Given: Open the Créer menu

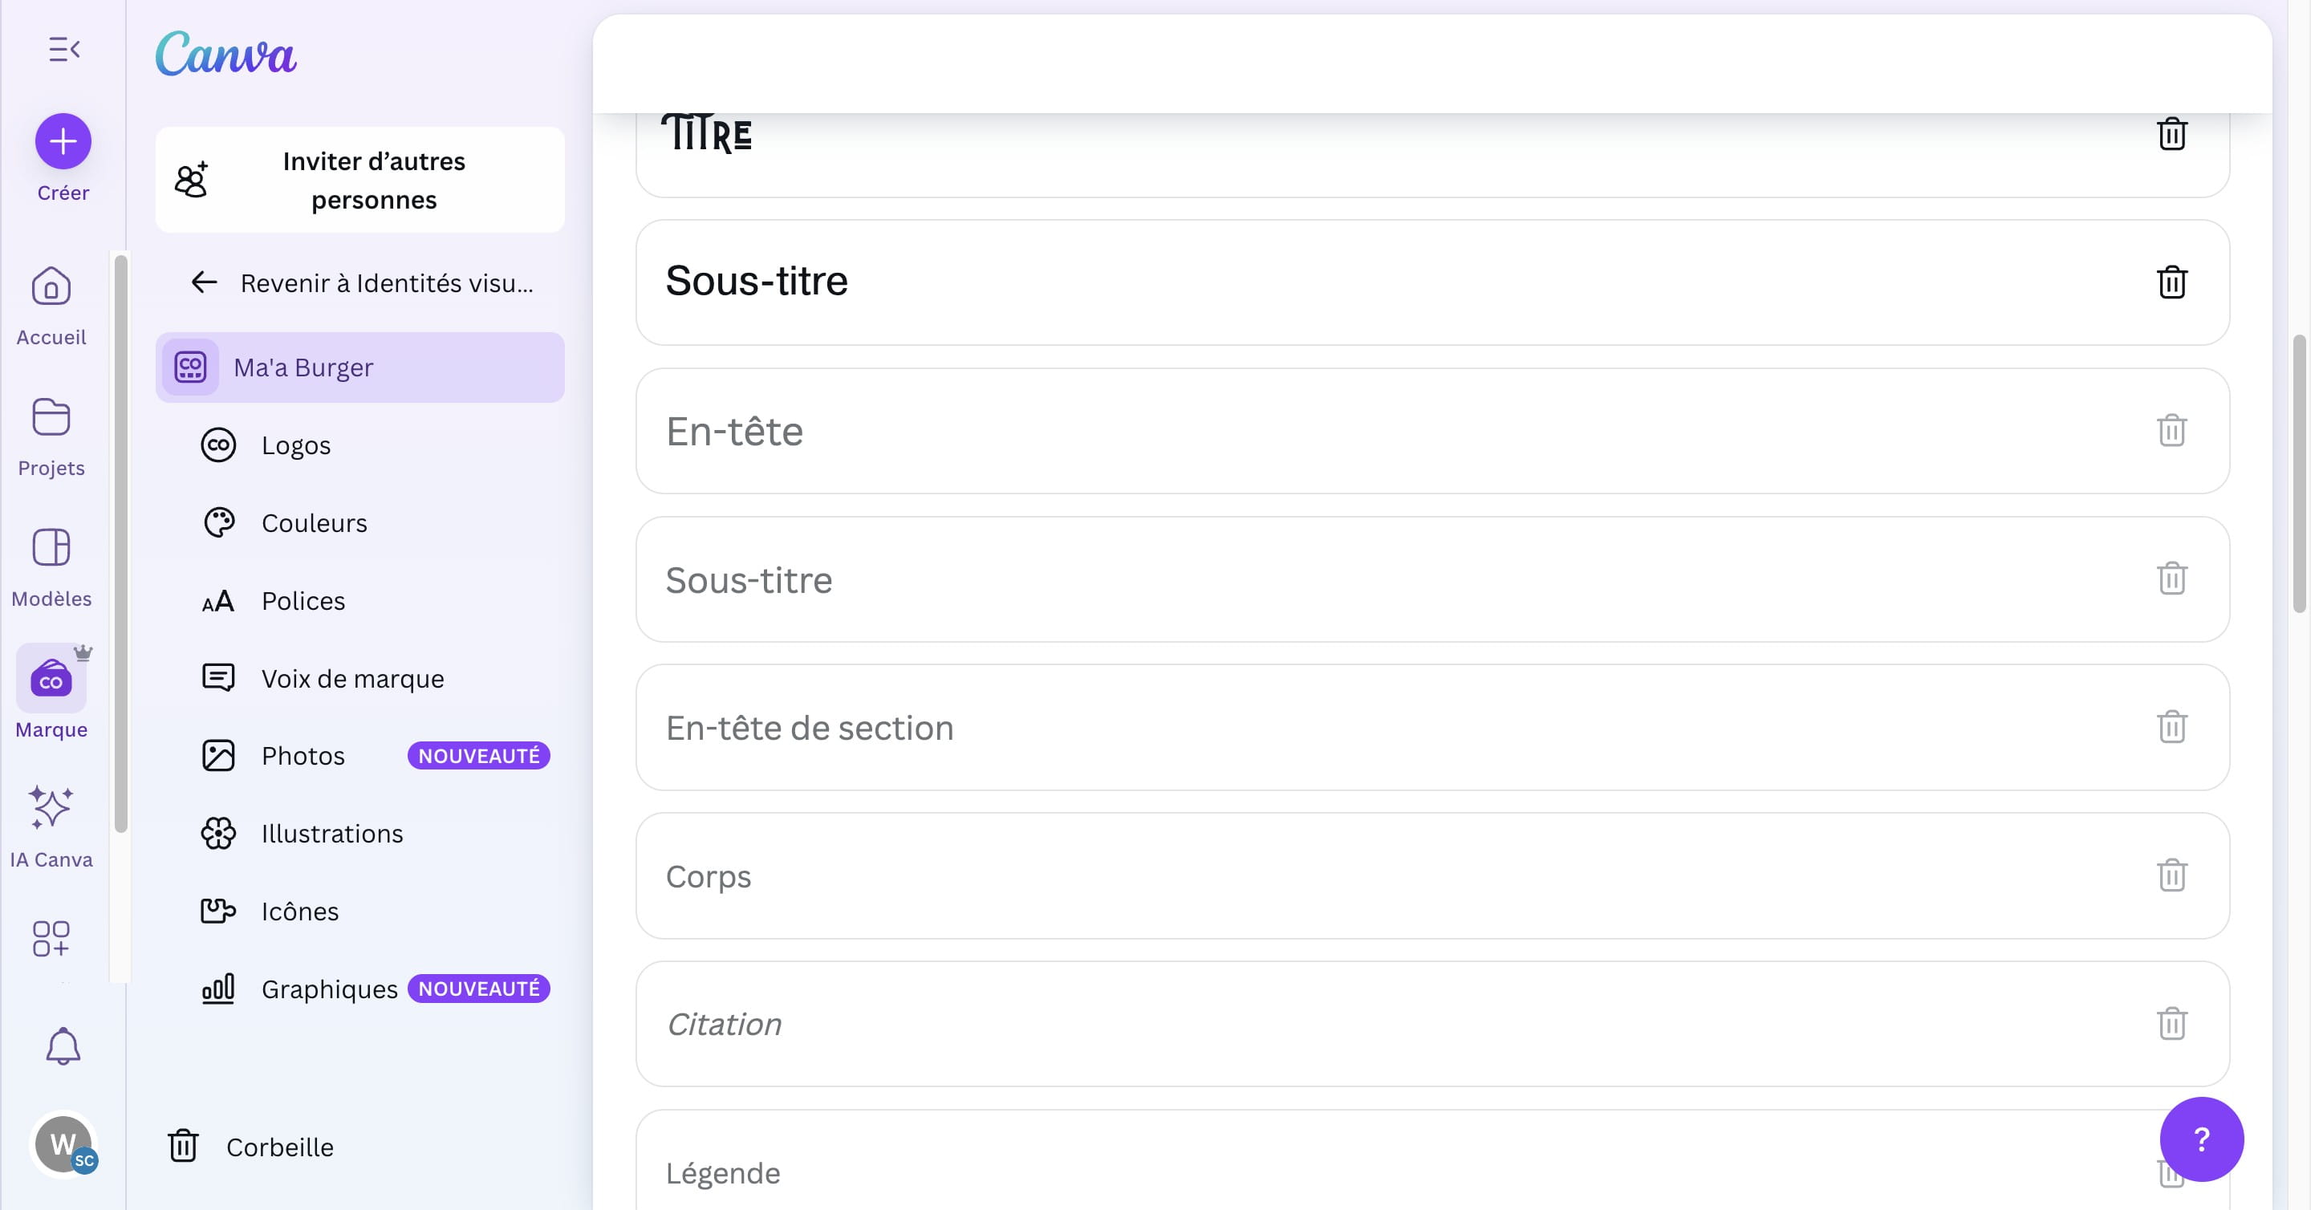Looking at the screenshot, I should (63, 141).
